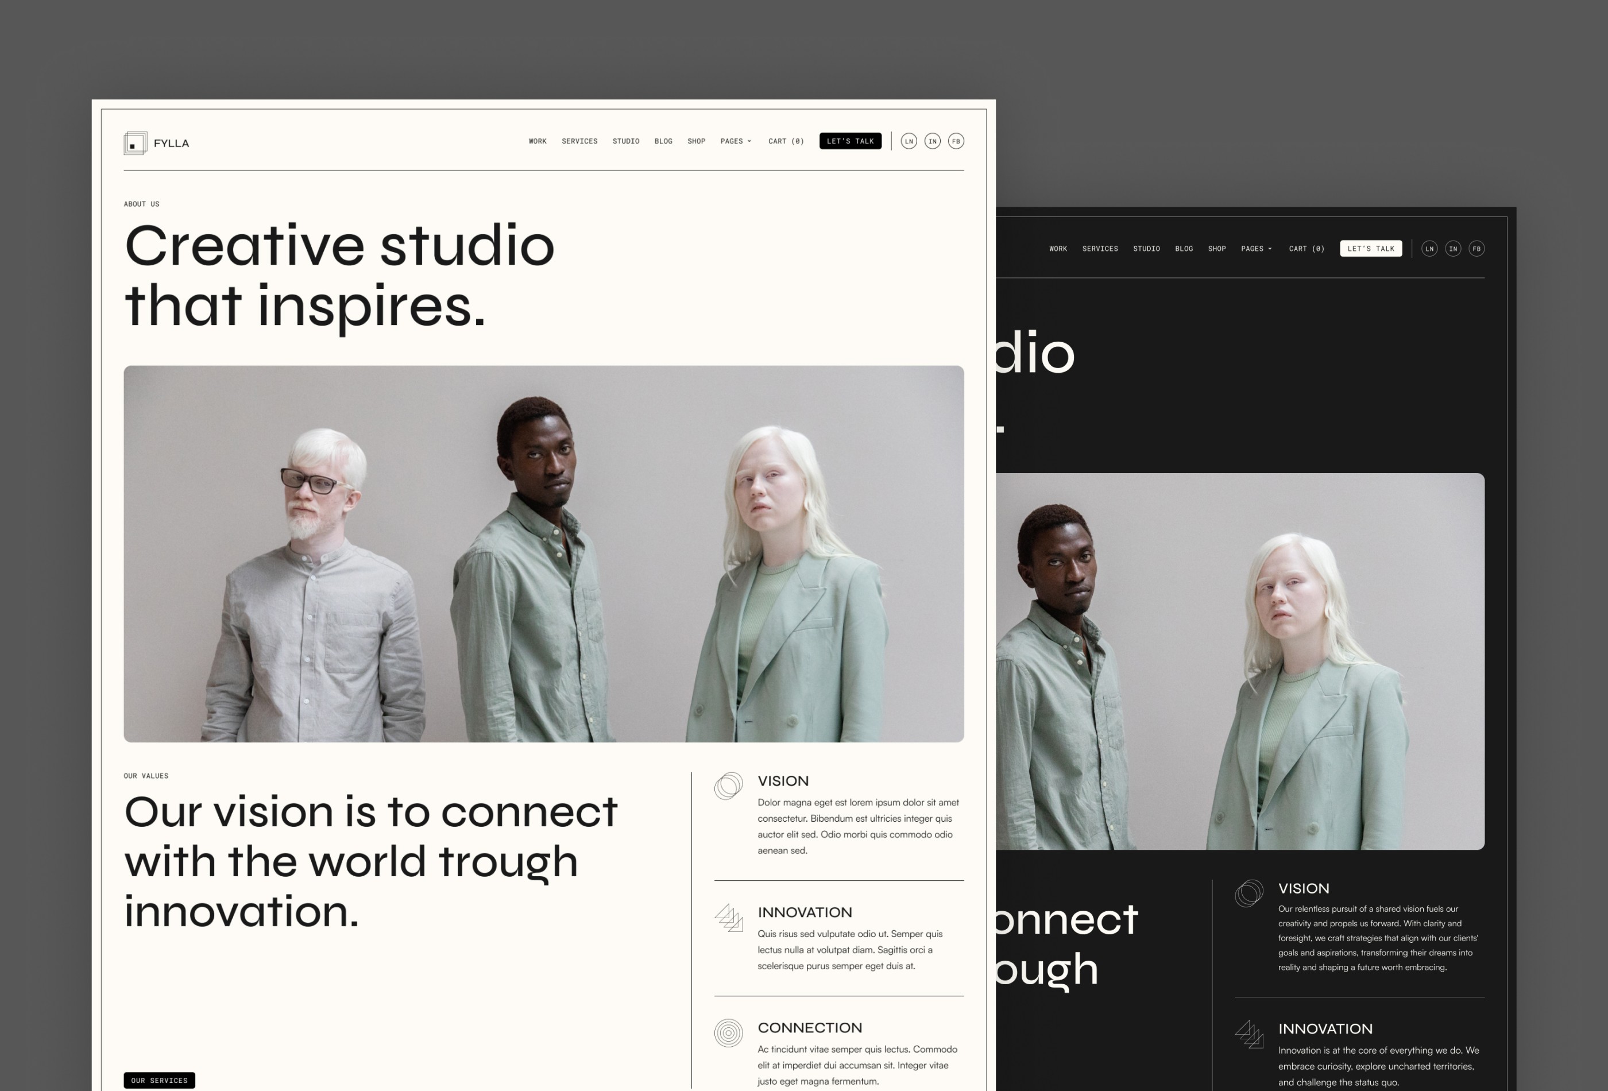Click white Let's Talk button on dark page
1608x1091 pixels.
(1371, 249)
